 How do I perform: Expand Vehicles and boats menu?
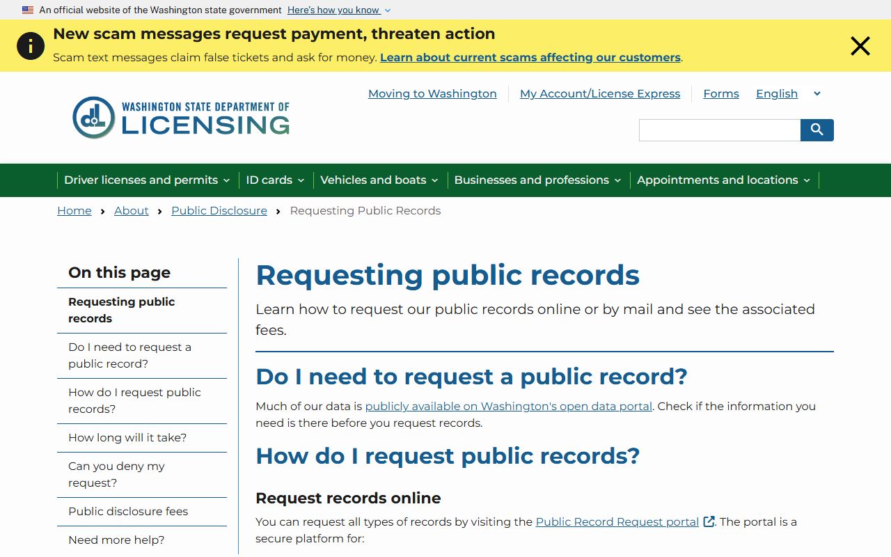coord(379,180)
